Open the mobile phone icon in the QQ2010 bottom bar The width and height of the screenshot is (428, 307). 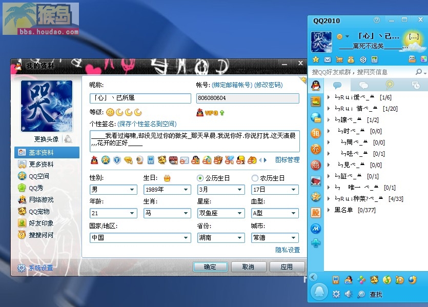pos(335,280)
